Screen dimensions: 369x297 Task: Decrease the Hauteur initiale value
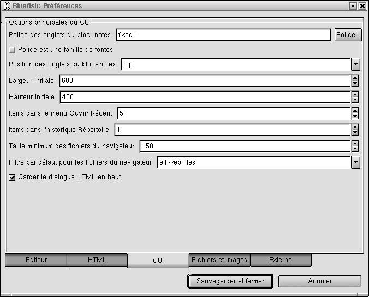(x=355, y=100)
